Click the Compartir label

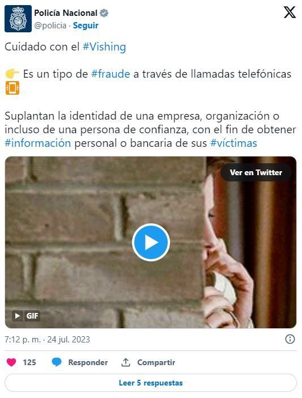tap(156, 362)
